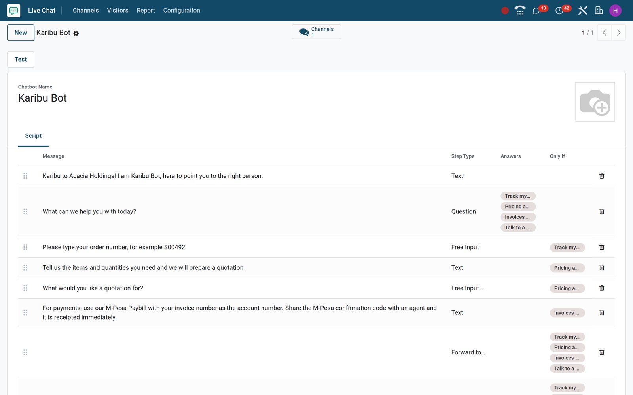Click the Live Chat app title
Image resolution: width=633 pixels, height=395 pixels.
pyautogui.click(x=42, y=11)
